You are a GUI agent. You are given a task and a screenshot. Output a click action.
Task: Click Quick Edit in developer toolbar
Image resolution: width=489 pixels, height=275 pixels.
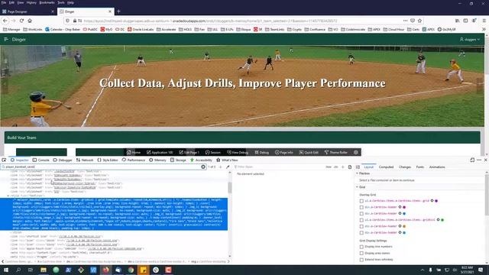tap(309, 152)
